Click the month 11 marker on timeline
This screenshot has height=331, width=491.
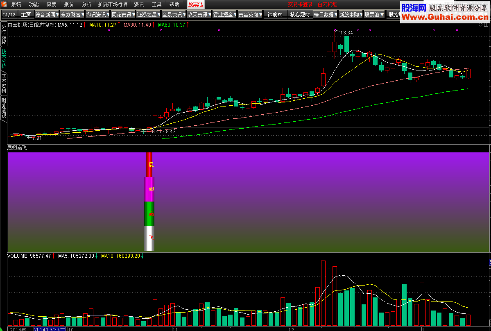pos(175,329)
